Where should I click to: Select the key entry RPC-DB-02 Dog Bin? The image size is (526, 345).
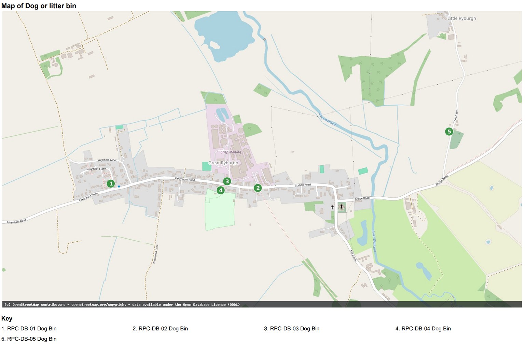[x=160, y=329]
